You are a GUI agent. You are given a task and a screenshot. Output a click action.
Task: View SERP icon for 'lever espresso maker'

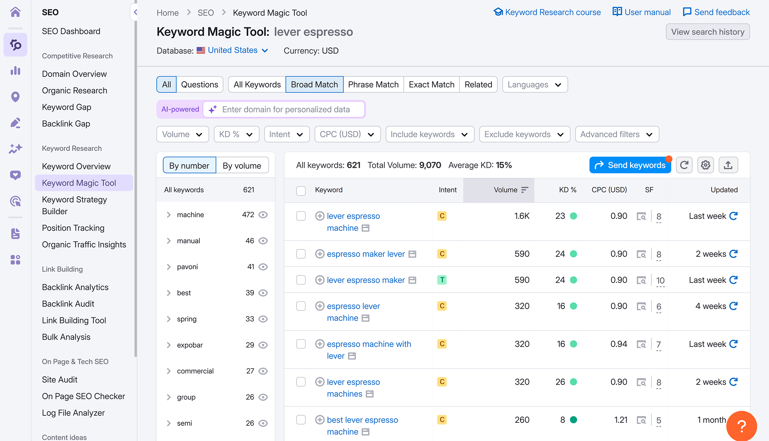click(641, 280)
